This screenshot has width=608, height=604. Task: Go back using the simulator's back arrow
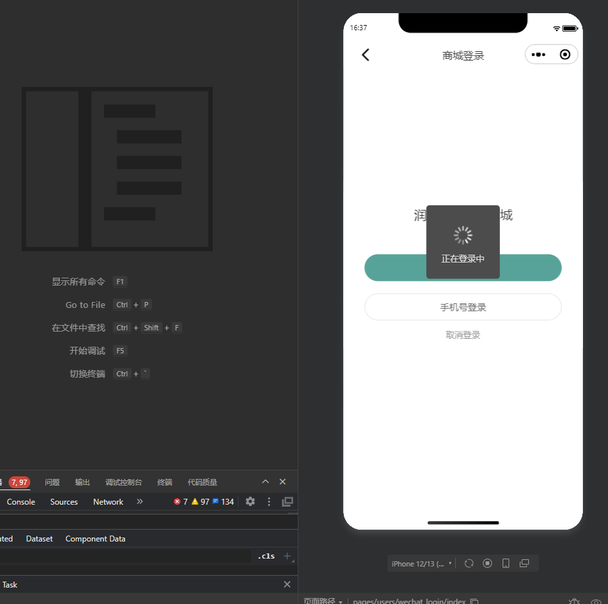tap(366, 55)
